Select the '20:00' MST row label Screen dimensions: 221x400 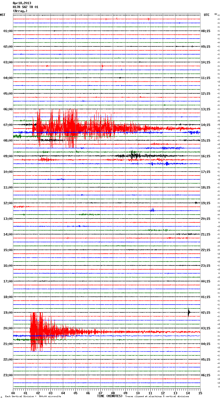[x=8, y=328]
